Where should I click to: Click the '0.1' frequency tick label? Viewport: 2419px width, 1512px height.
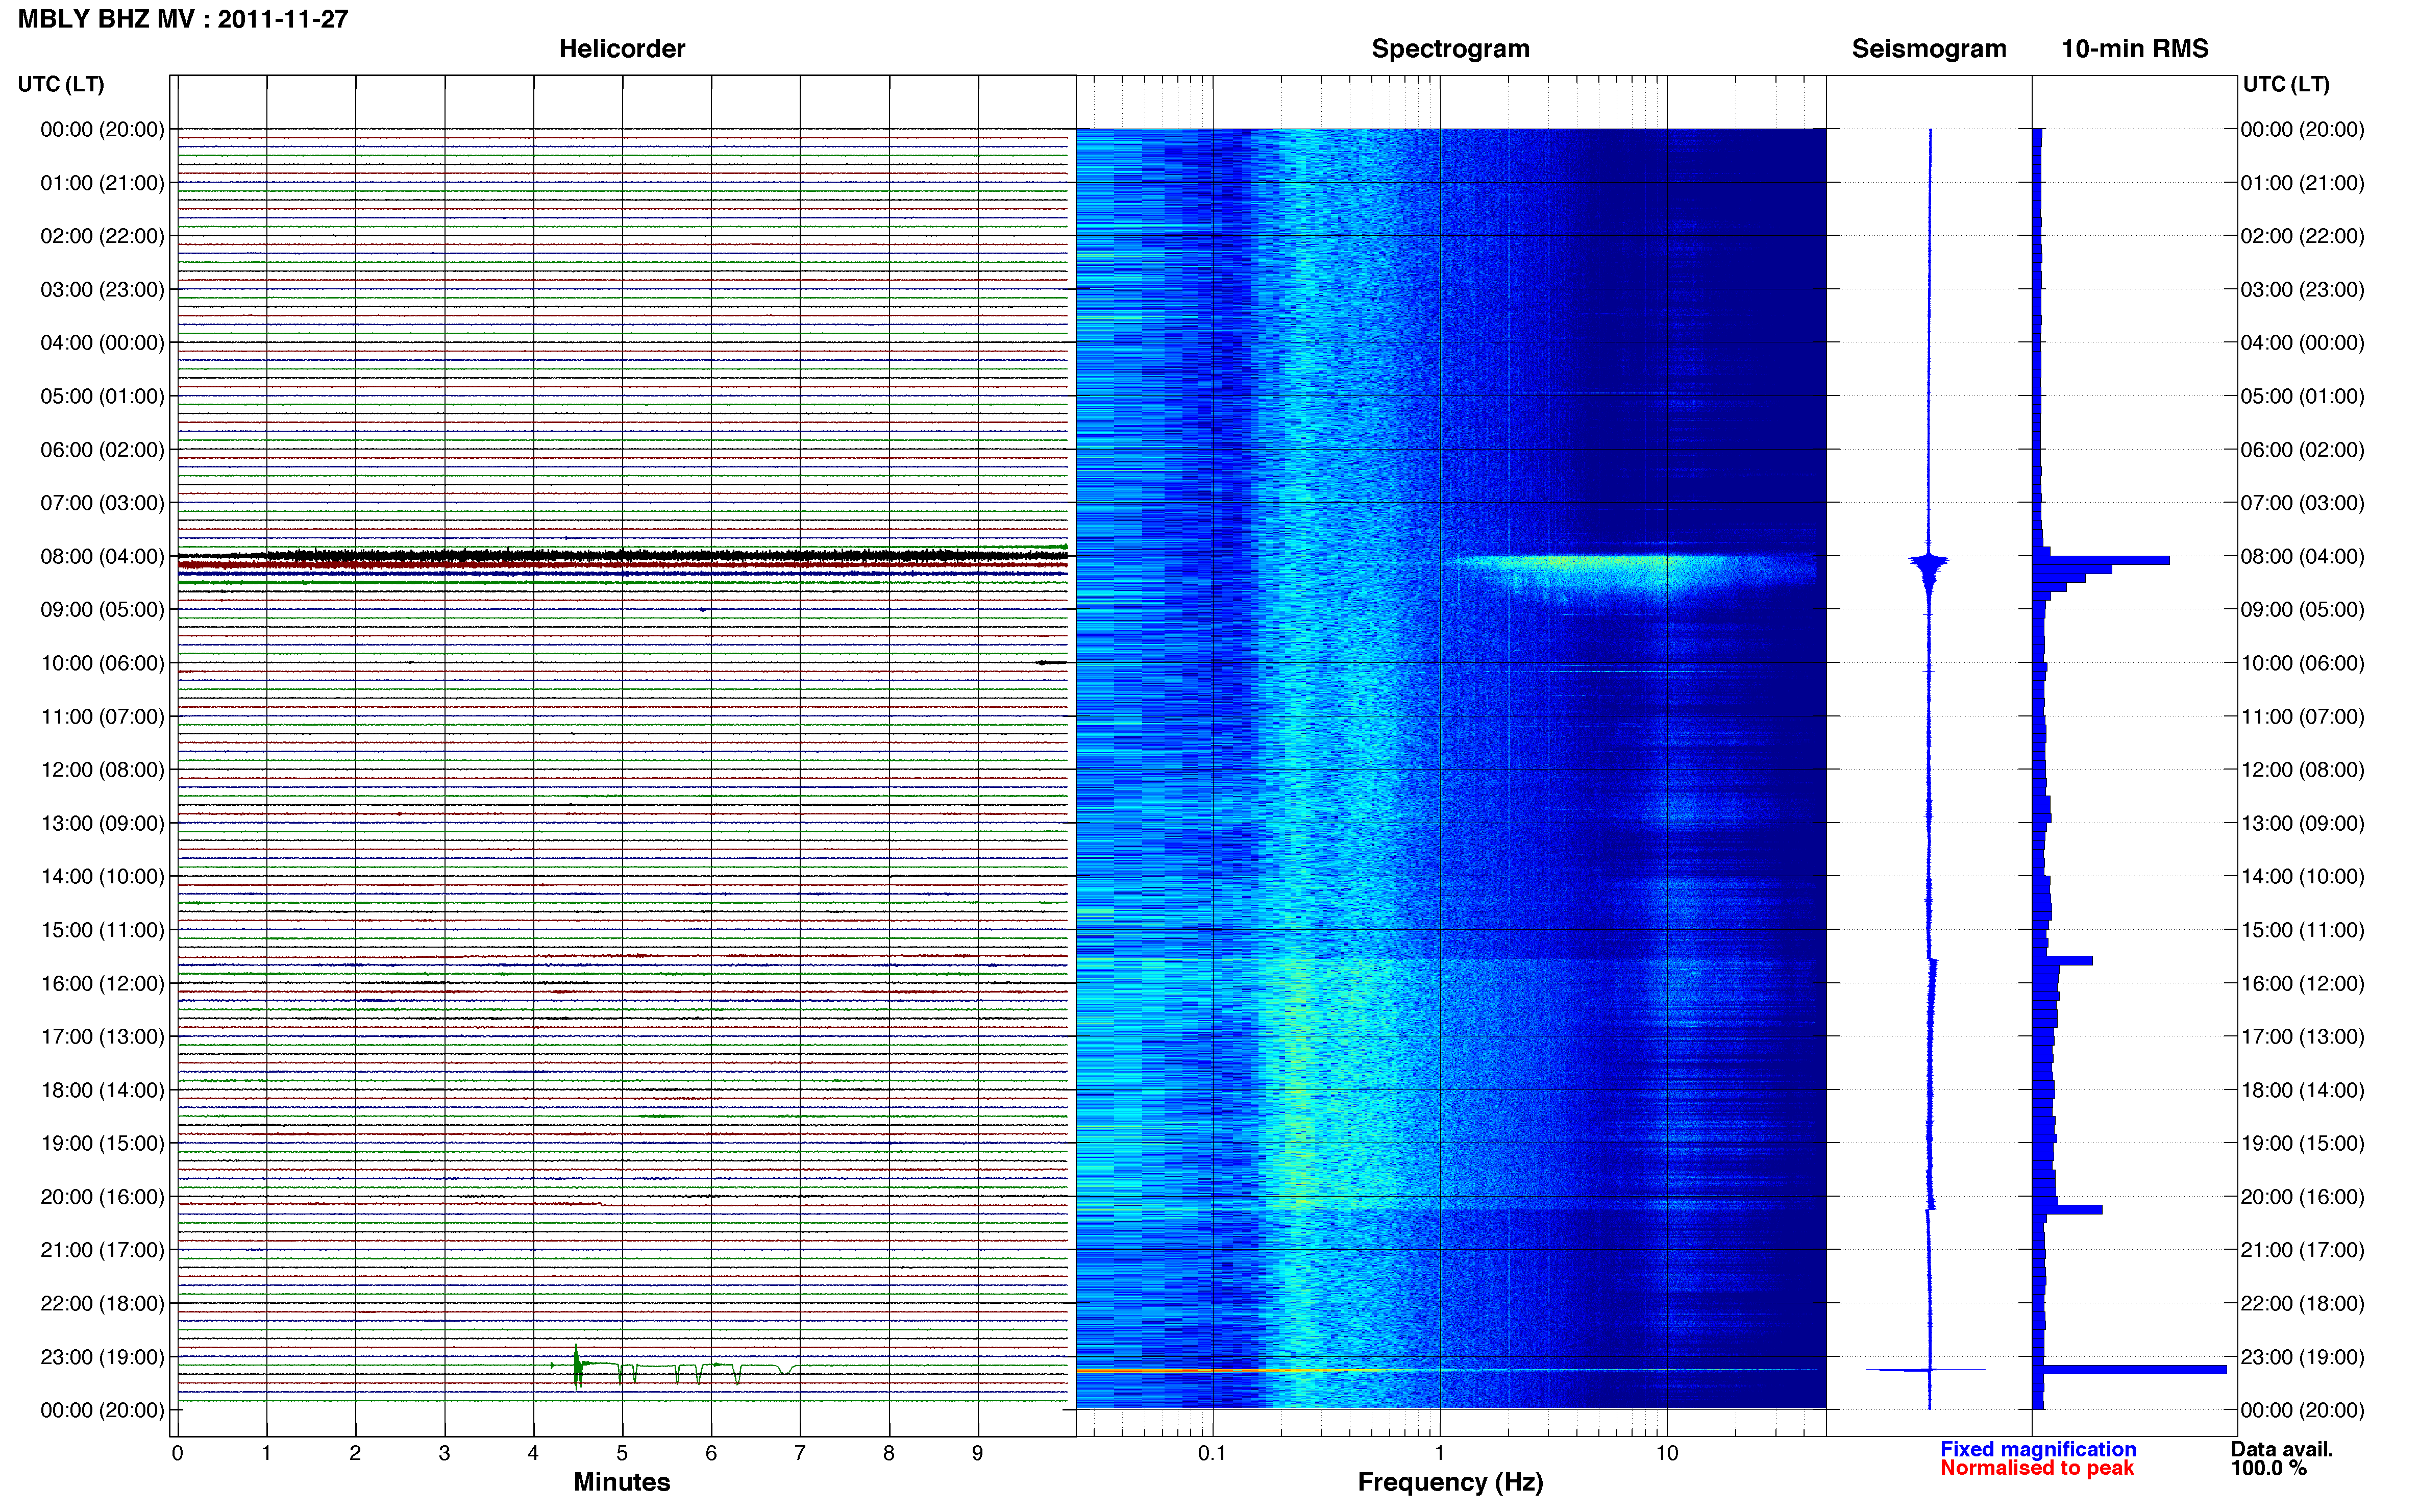[1212, 1453]
